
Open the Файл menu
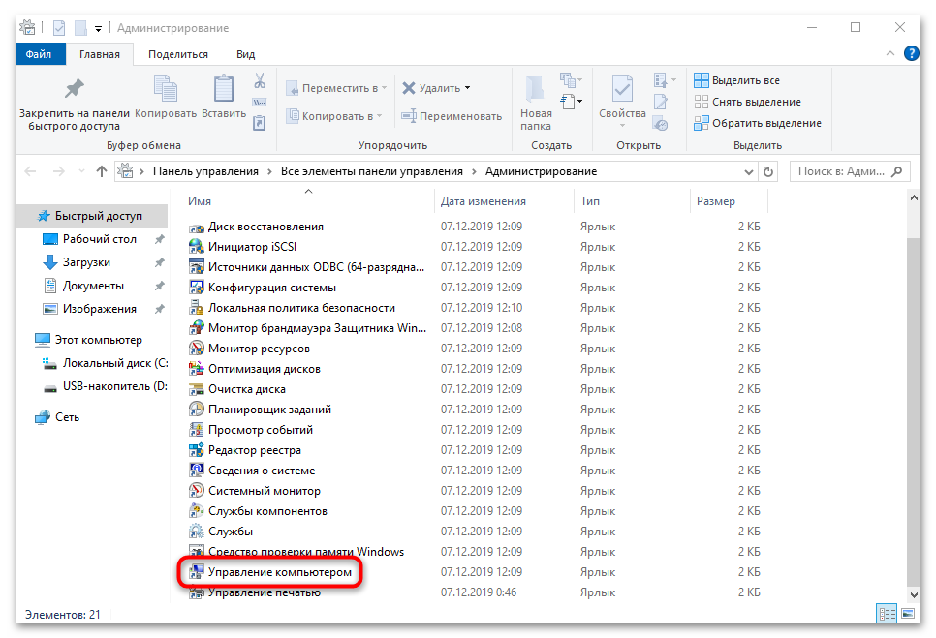click(x=40, y=54)
